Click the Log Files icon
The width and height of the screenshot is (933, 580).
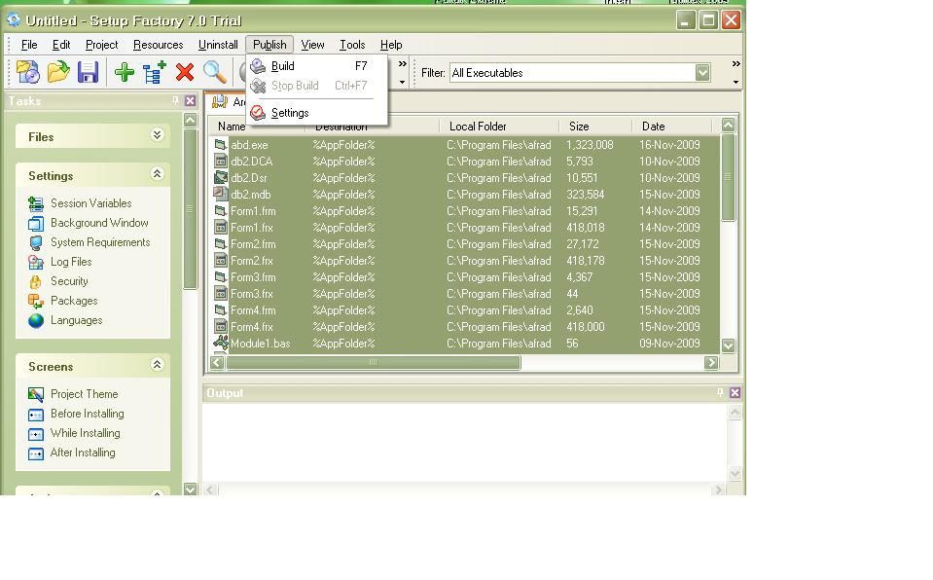(x=36, y=262)
